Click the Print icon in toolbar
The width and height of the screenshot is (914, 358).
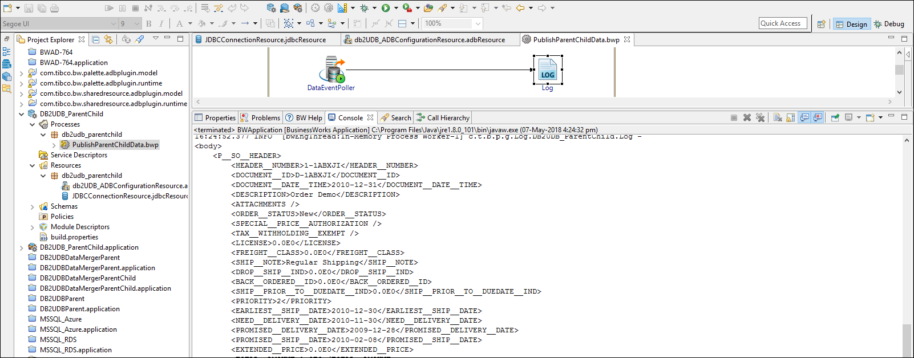click(54, 8)
